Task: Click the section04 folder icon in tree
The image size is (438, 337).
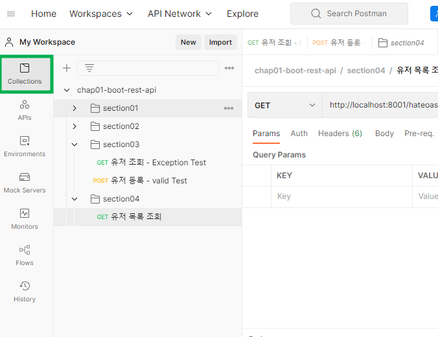Action: [95, 199]
